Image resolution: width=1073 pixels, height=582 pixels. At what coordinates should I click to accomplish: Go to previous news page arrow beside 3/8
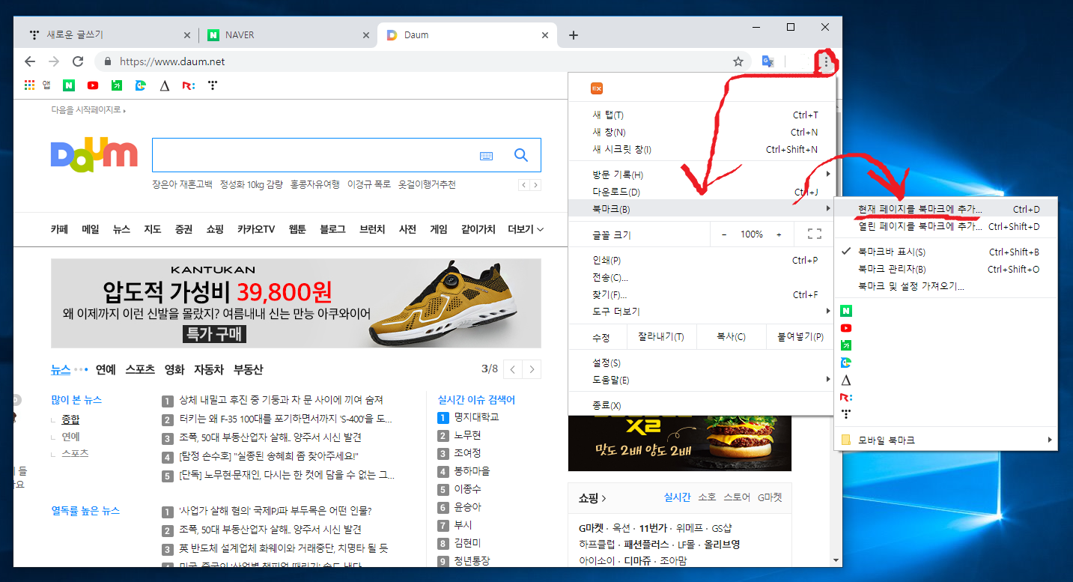click(x=513, y=369)
